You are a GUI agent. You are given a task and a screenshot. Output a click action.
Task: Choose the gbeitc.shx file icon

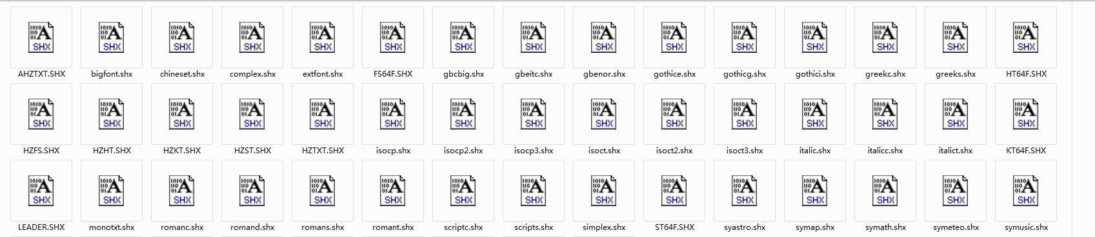[534, 37]
